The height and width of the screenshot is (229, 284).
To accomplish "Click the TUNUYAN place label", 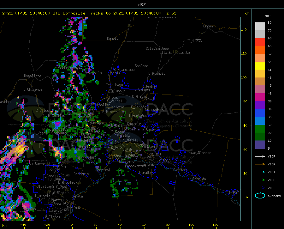I will pyautogui.click(x=73, y=208).
